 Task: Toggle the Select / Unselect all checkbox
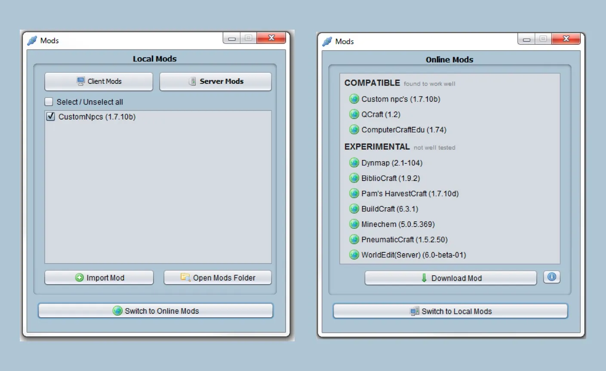[x=49, y=102]
